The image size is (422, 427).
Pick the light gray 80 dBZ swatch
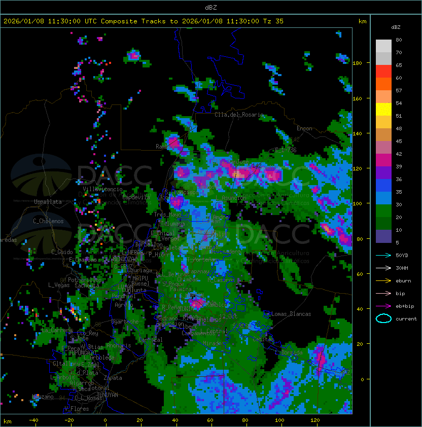(x=383, y=46)
